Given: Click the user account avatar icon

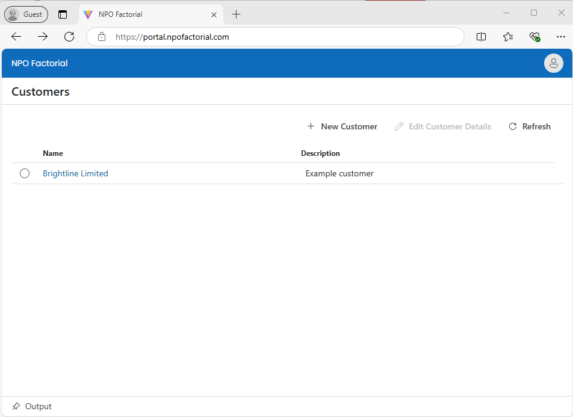Looking at the screenshot, I should pos(553,63).
